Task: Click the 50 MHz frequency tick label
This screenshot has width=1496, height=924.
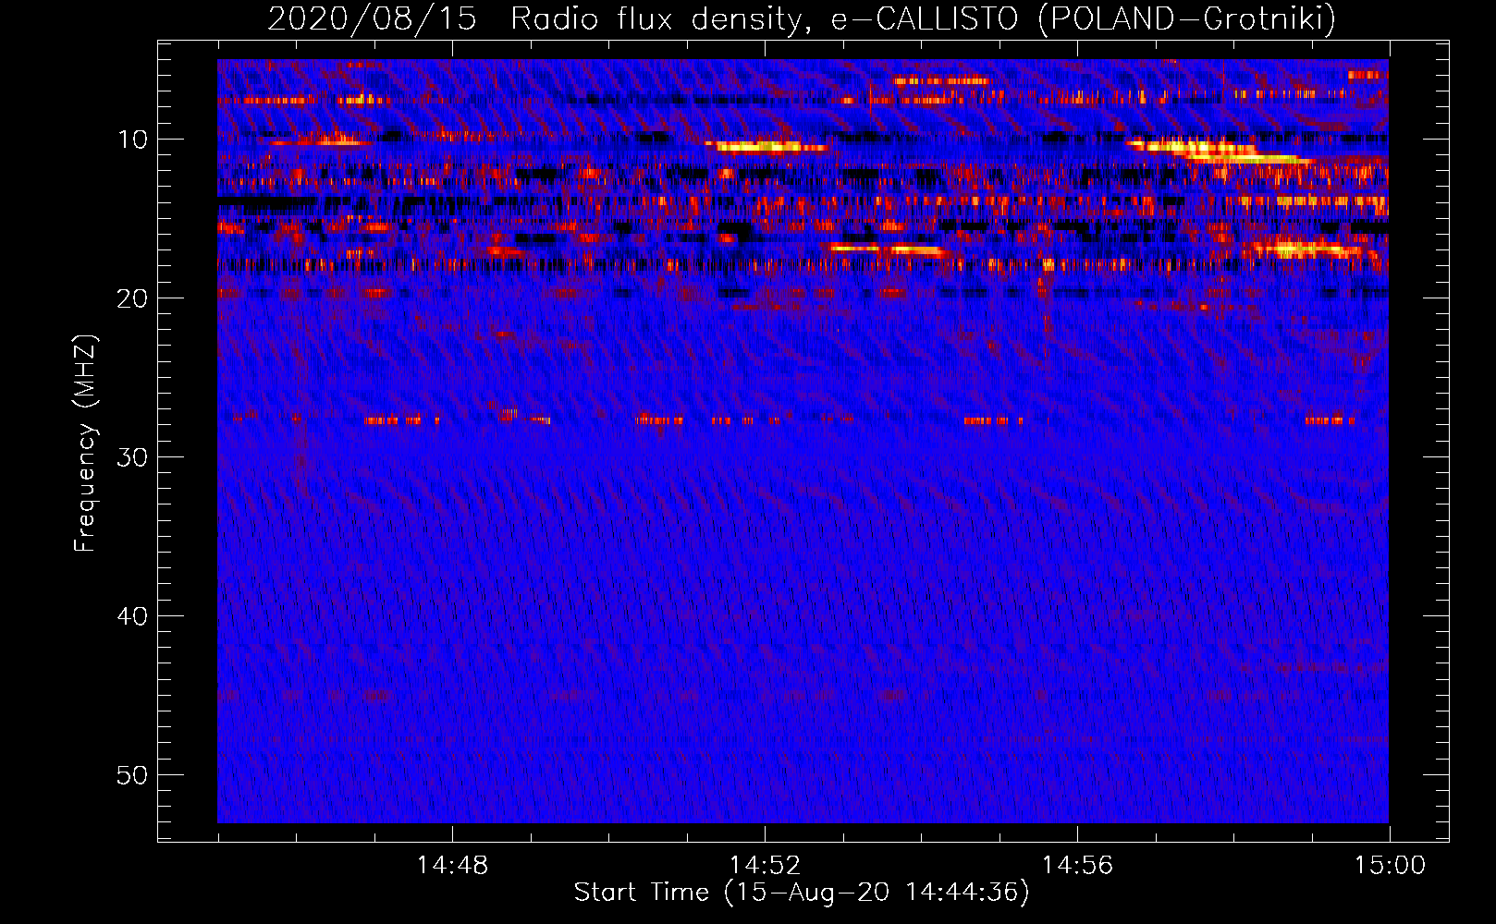Action: click(132, 775)
